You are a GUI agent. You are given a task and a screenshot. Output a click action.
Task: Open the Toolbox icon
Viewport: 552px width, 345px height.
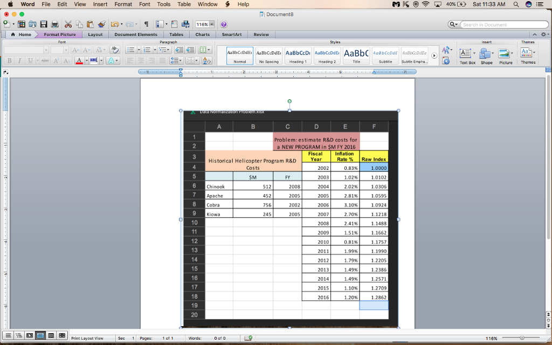[174, 24]
